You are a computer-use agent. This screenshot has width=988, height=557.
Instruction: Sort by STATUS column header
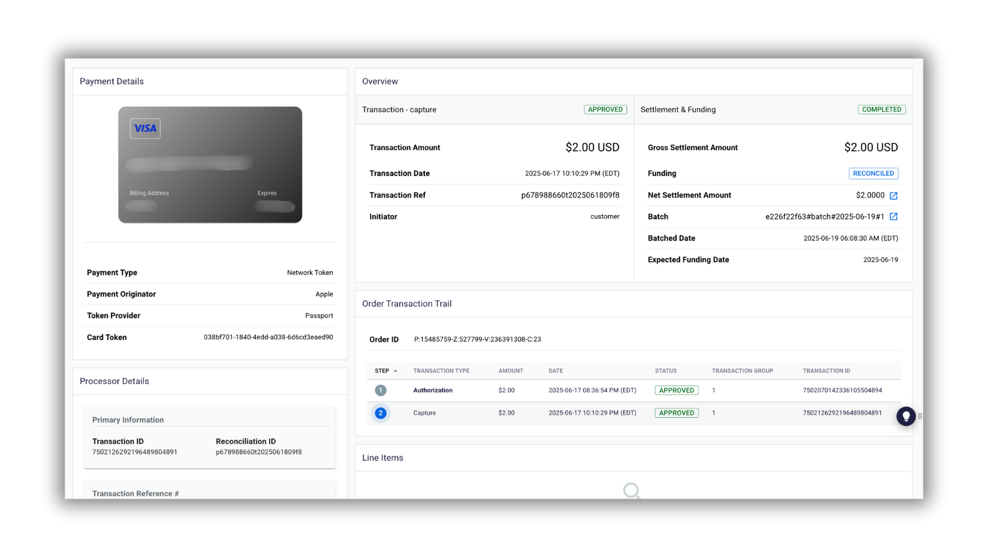tap(666, 371)
